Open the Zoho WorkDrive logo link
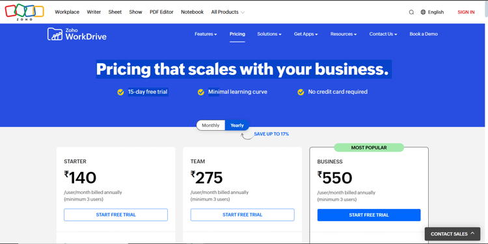This screenshot has height=244, width=488. [77, 34]
